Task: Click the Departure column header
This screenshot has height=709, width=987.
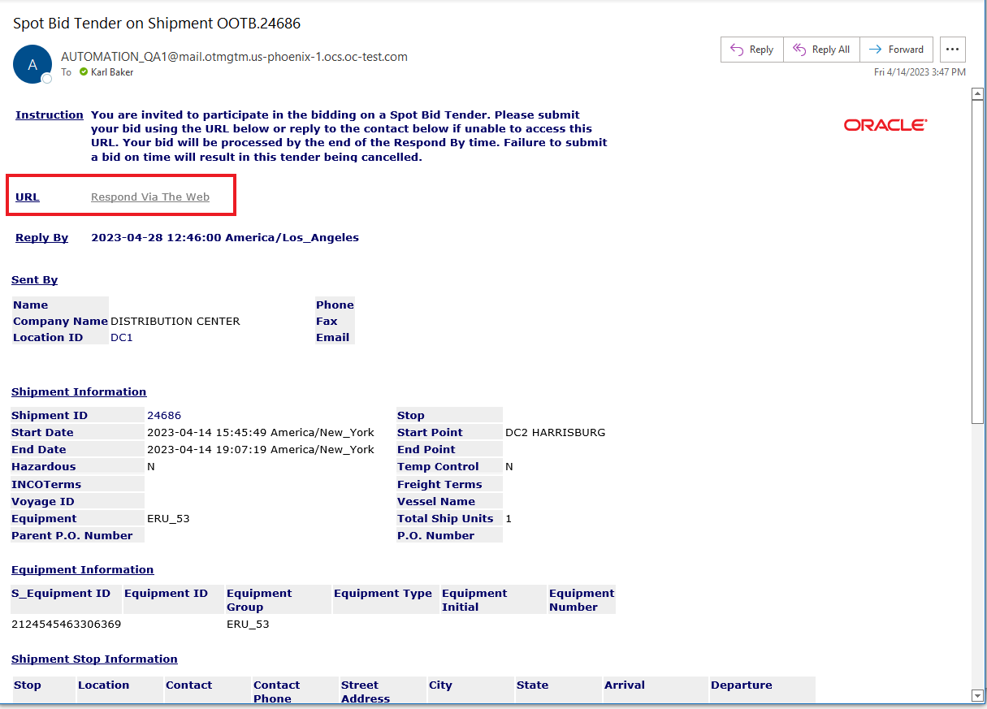Action: 762,691
